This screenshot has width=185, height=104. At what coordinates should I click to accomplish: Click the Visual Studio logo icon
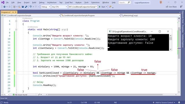(x=3, y=2)
